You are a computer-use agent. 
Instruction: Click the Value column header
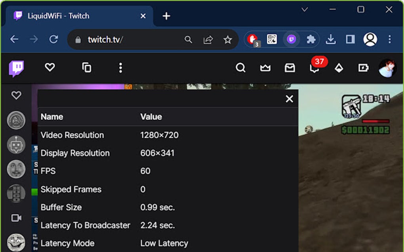[x=151, y=117]
